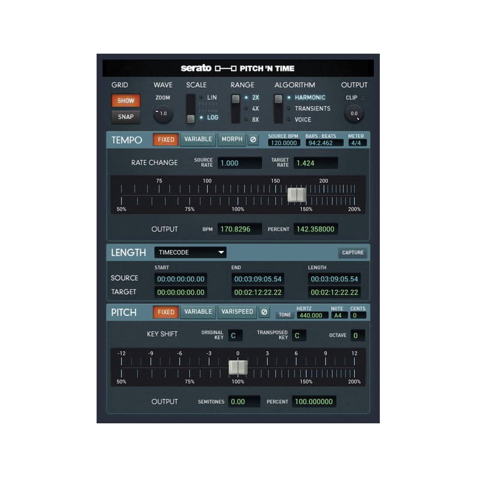Image resolution: width=477 pixels, height=477 pixels.
Task: Click the serato logo
Action: point(195,68)
